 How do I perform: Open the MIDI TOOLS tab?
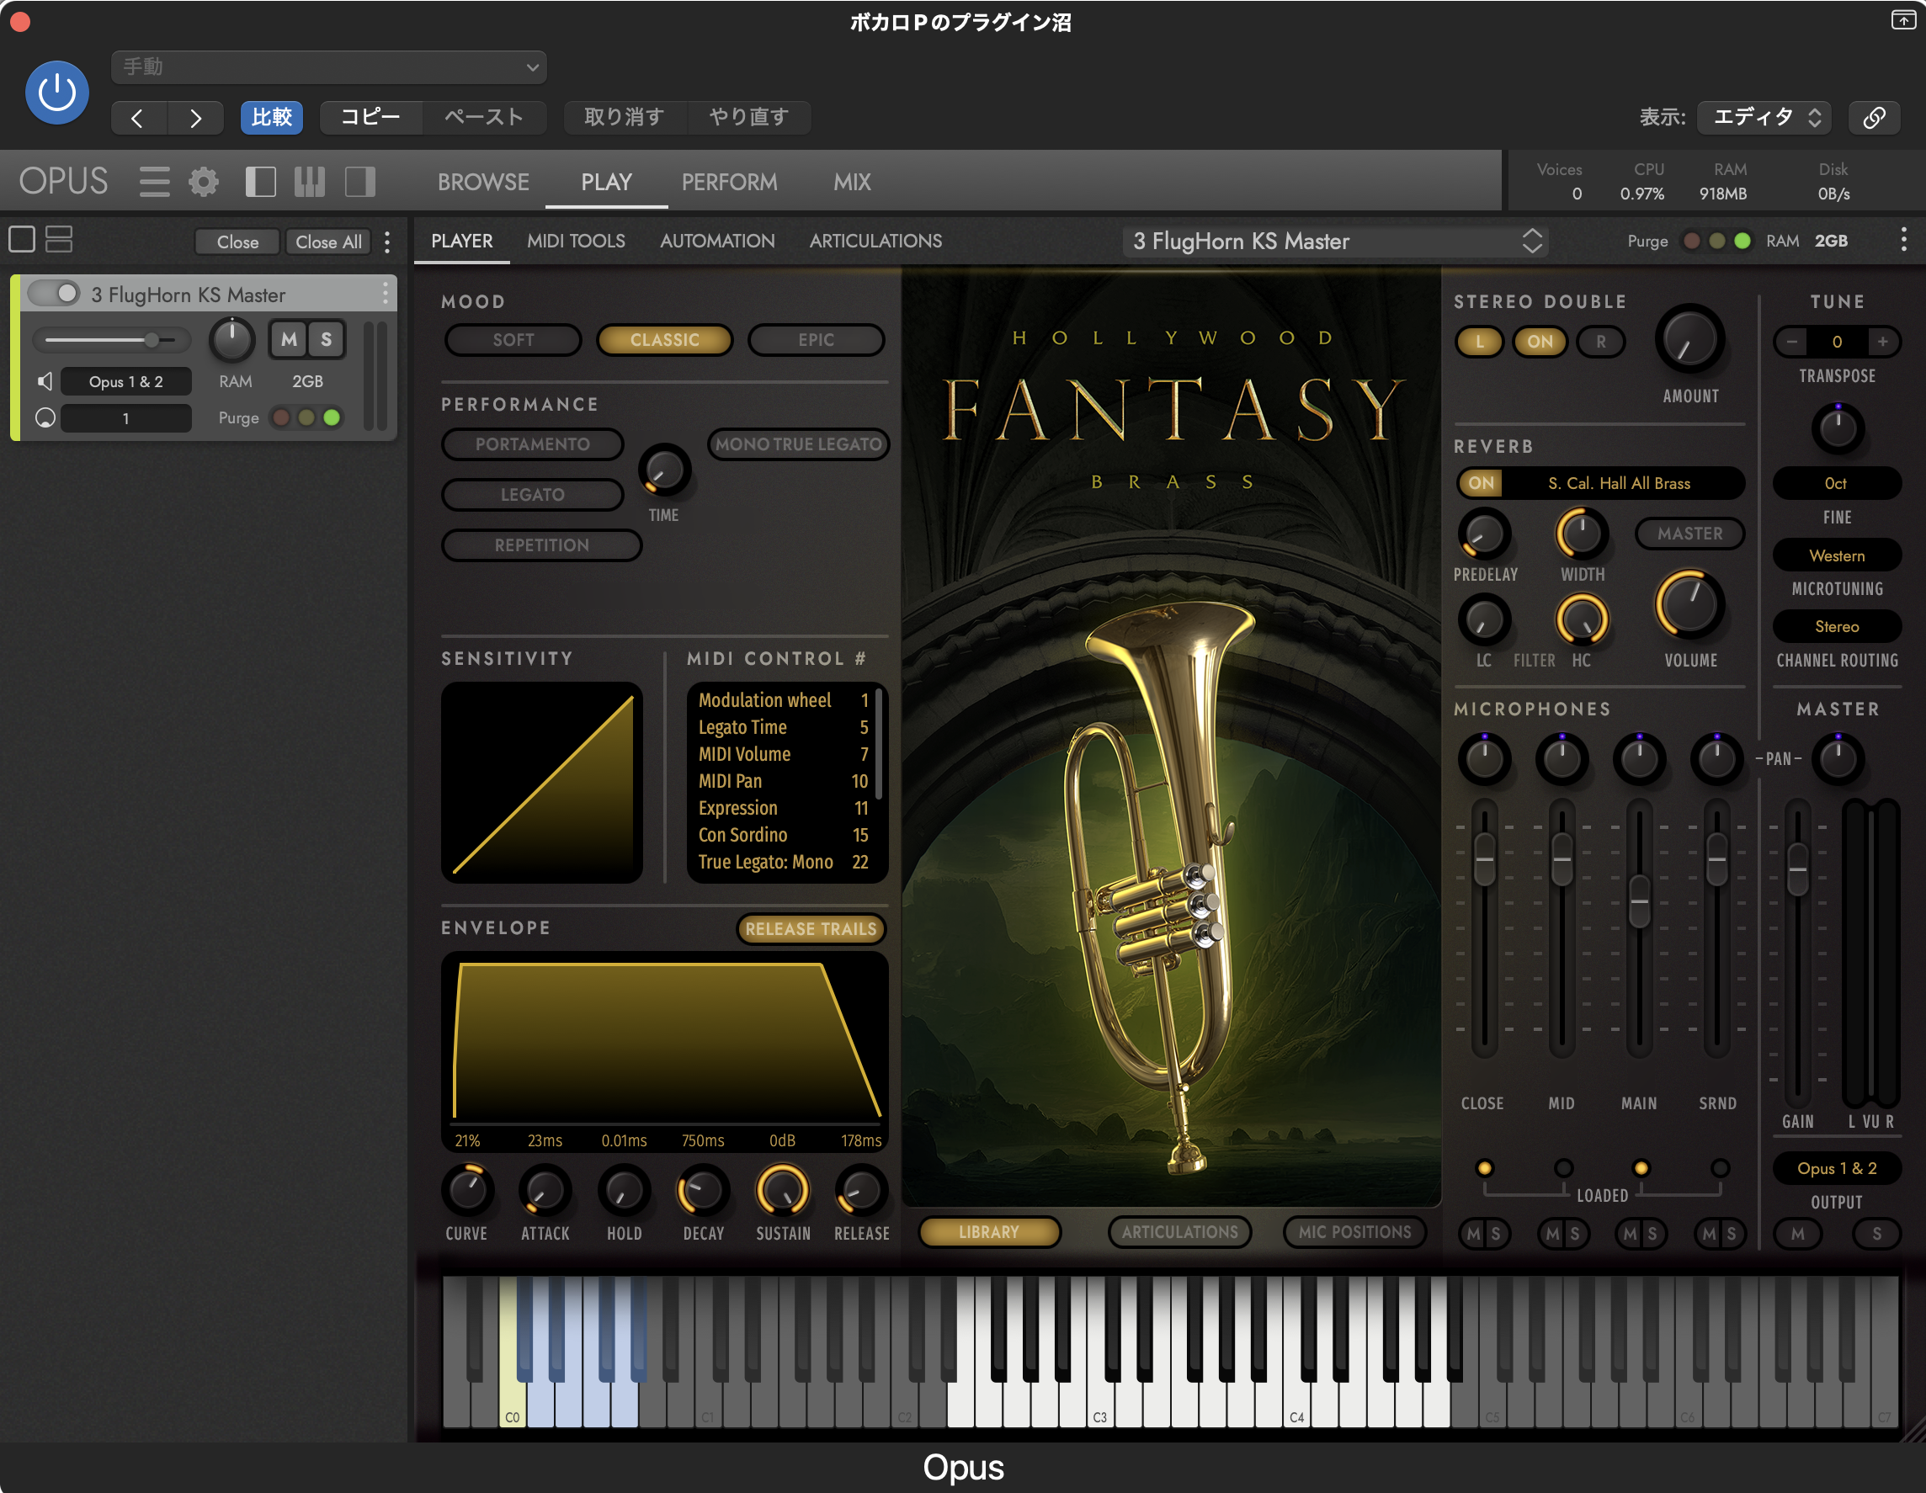coord(576,241)
